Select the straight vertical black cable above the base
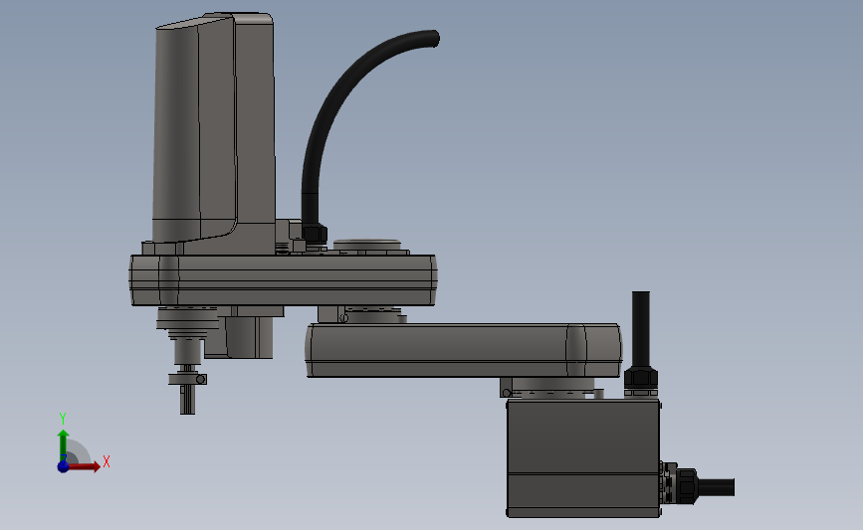This screenshot has height=530, width=863. (x=641, y=329)
